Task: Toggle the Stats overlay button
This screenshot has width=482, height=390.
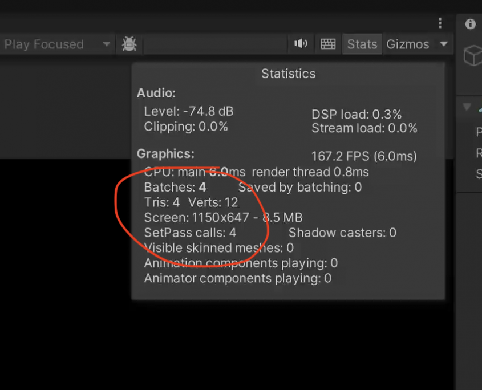Action: point(362,44)
